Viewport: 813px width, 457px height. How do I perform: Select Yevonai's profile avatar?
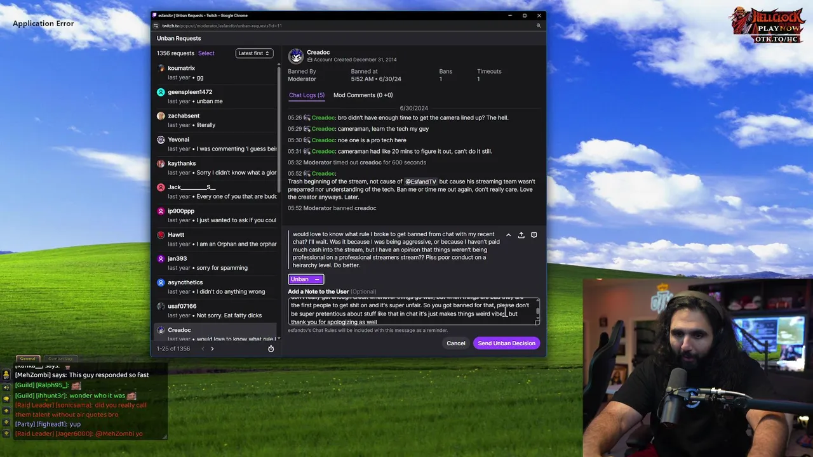[161, 140]
